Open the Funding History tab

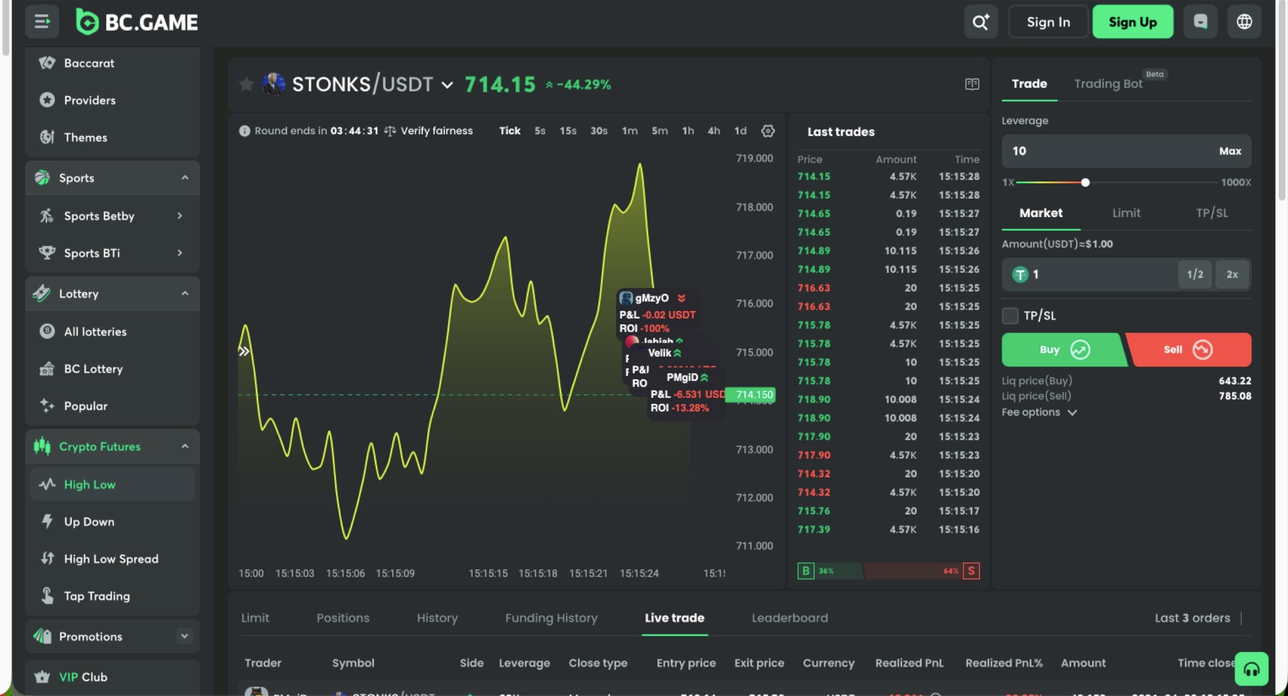551,618
